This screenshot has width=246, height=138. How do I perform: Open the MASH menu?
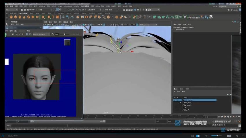coord(113,6)
